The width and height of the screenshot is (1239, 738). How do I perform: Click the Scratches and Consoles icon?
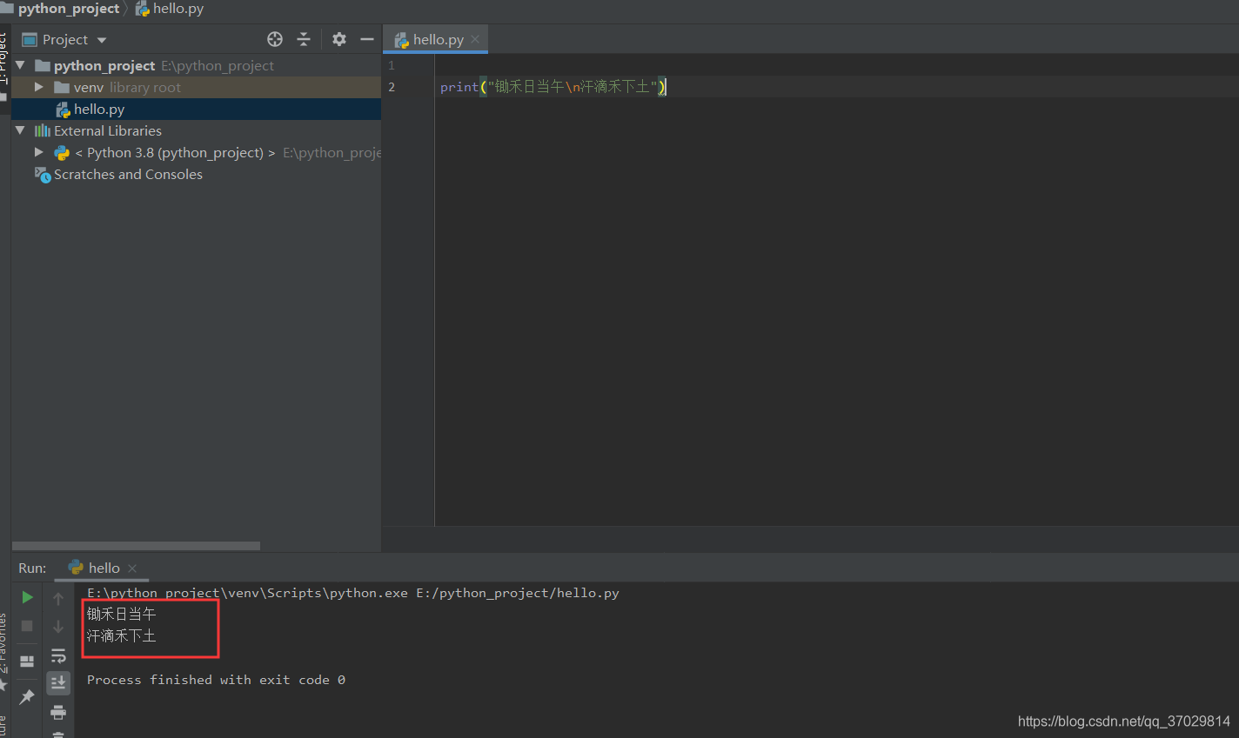pyautogui.click(x=43, y=174)
